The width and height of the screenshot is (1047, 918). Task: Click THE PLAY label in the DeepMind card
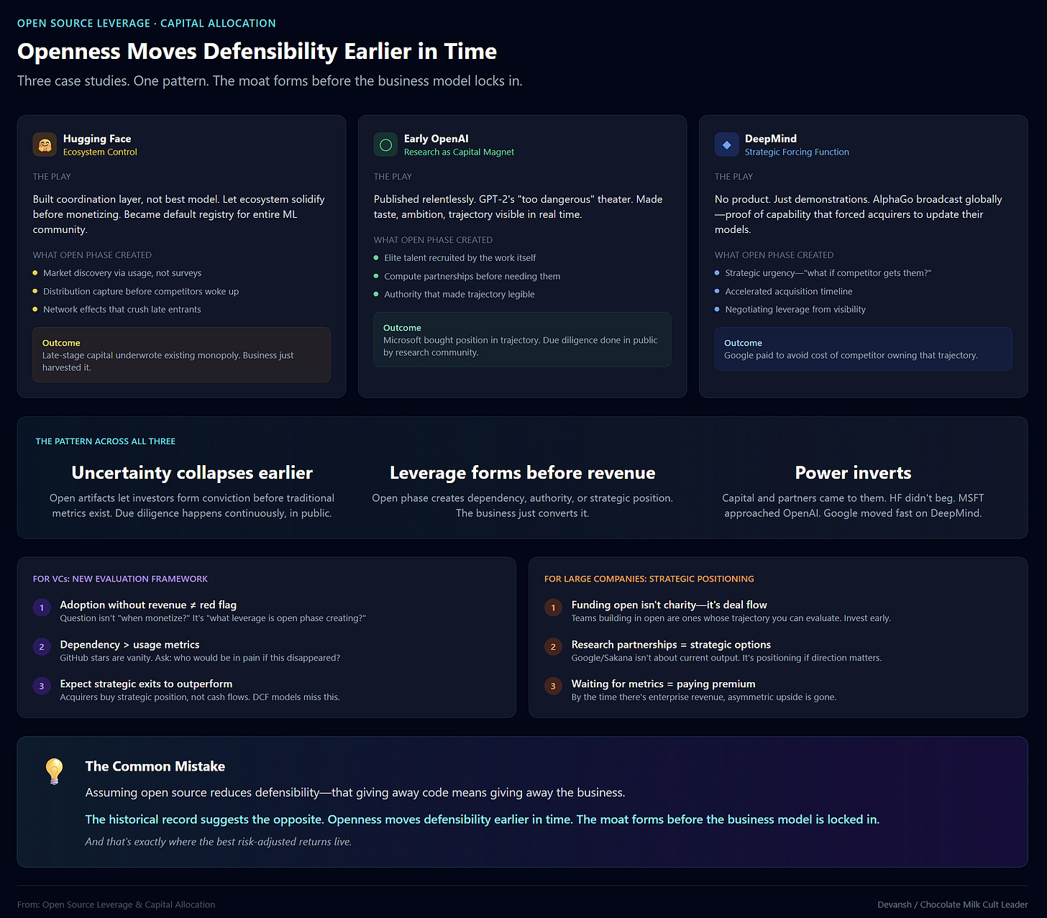[733, 177]
